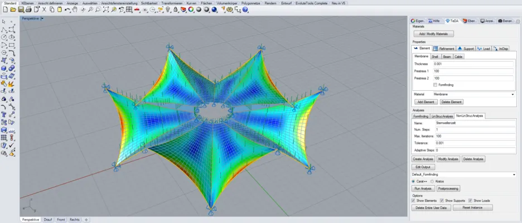The image size is (522, 223).
Task: Undo the last action with the arrow icon
Action: tap(67, 9)
